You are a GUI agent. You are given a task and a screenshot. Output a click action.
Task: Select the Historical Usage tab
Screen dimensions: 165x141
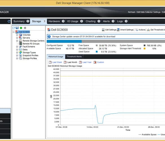pyautogui.click(x=56, y=57)
